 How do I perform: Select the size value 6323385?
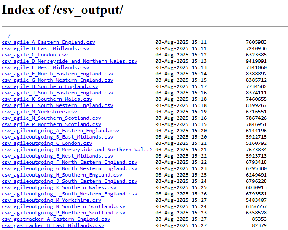[256, 55]
